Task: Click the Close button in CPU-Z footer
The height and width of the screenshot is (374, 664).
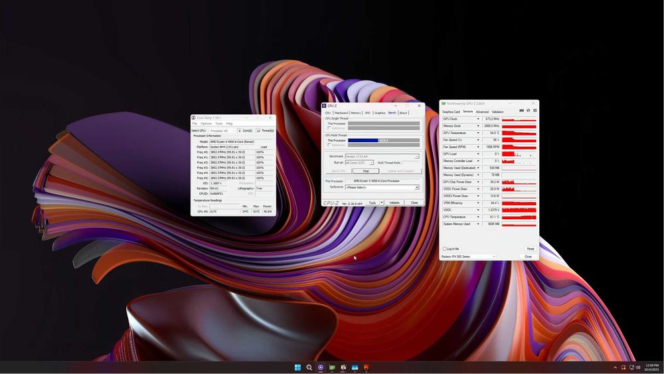Action: coord(414,203)
